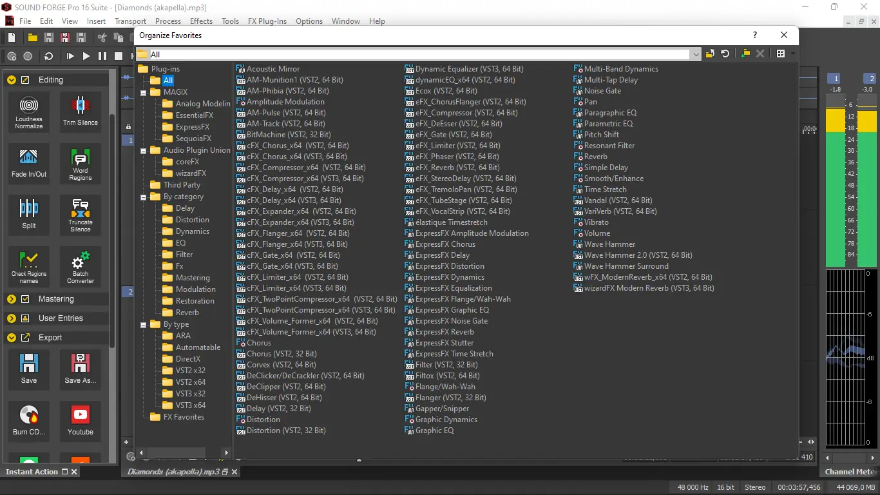This screenshot has width=880, height=495.
Task: Click the Split action icon
Action: tap(29, 215)
